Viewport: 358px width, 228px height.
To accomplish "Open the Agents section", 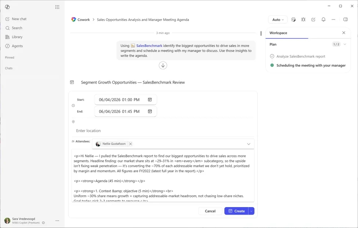I will point(14,46).
